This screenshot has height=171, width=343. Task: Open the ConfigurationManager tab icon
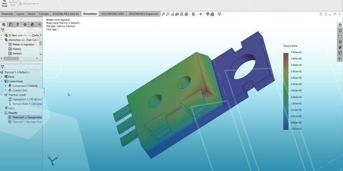pyautogui.click(x=18, y=24)
